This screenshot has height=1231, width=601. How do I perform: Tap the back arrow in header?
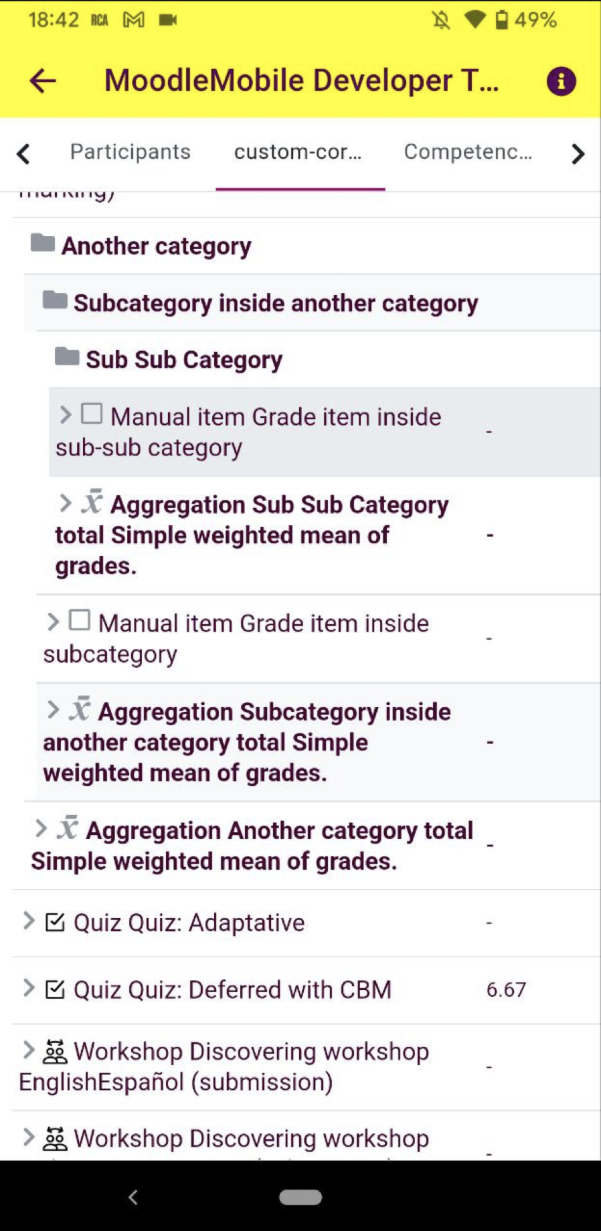point(43,81)
